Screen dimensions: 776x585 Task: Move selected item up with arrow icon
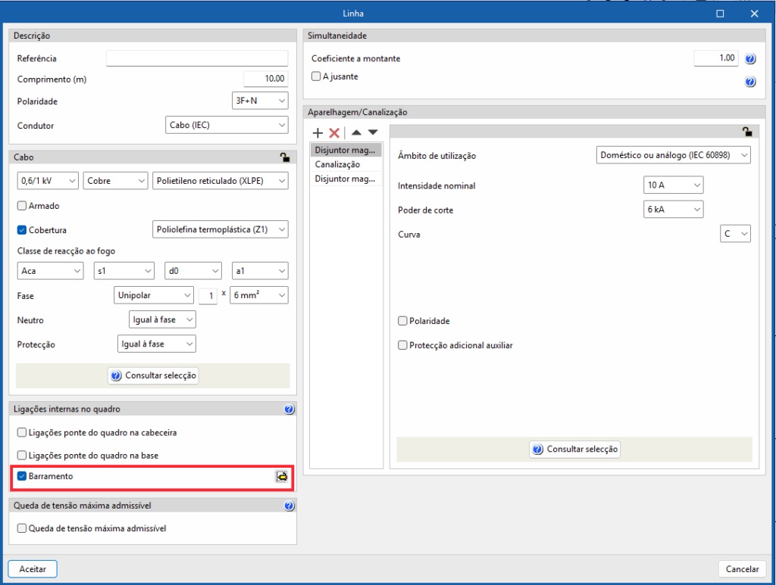(x=356, y=132)
